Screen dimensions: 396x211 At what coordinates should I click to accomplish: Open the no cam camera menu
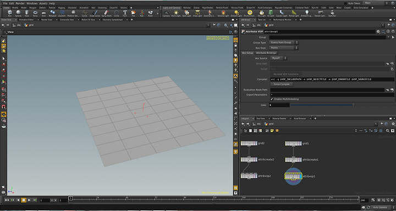tap(223, 38)
